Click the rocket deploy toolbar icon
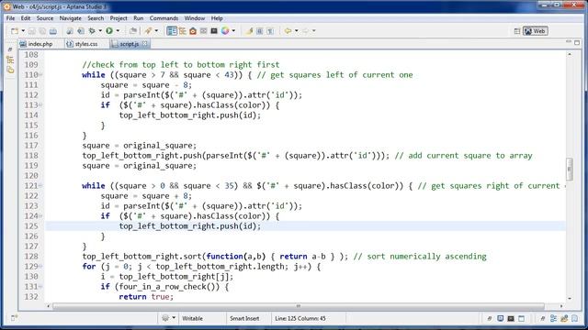Viewport: 588px width, 330px height. pos(148,31)
